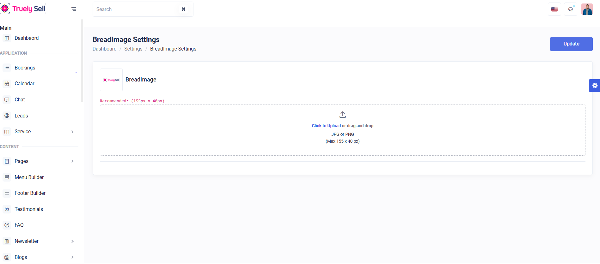
Task: Open Chat in the sidebar
Action: coord(20,100)
